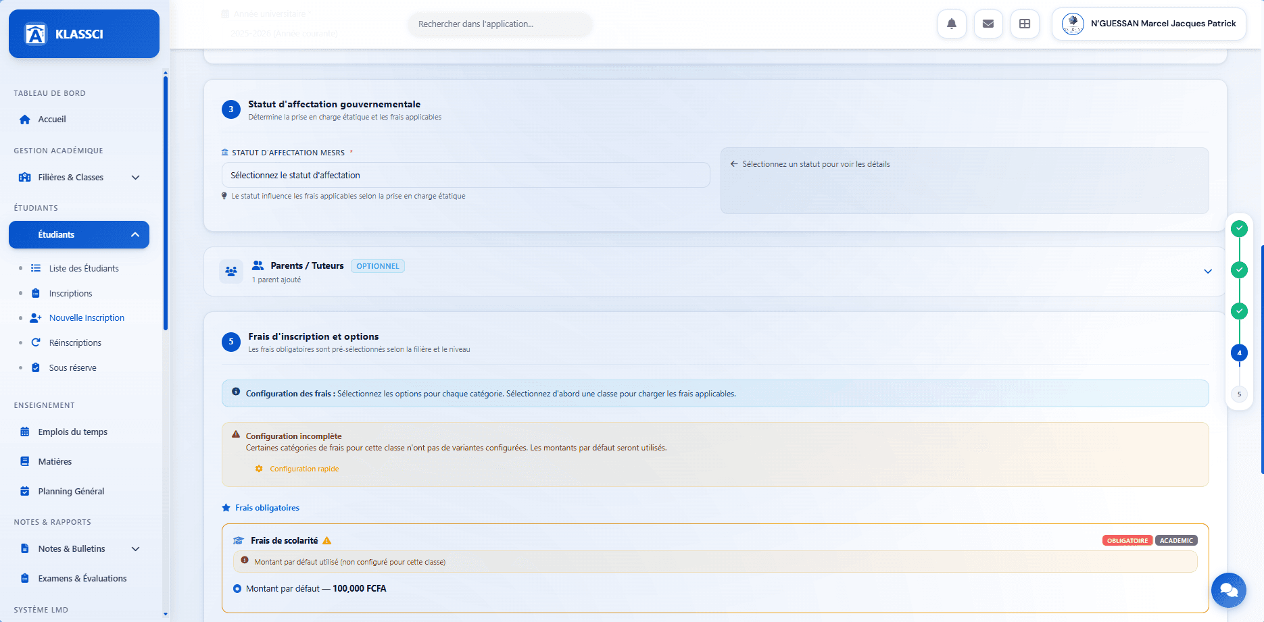The image size is (1264, 622).
Task: Click the Filières & Classes icon
Action: pos(25,178)
